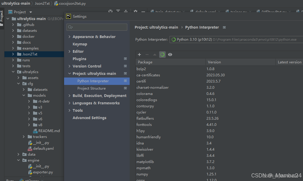Select the bzip2 package row

(x=219, y=69)
